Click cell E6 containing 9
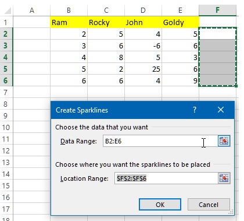Image resolution: width=244 pixels, height=221 pixels. [180, 80]
